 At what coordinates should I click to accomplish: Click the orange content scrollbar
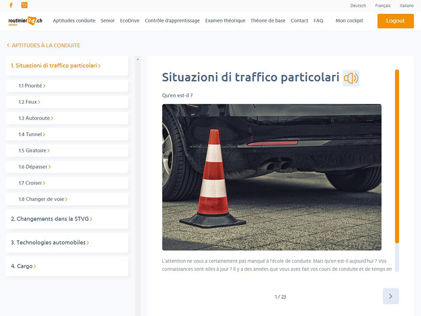397,156
